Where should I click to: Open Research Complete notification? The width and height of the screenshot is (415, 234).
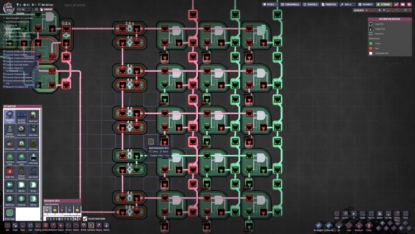pos(16,87)
